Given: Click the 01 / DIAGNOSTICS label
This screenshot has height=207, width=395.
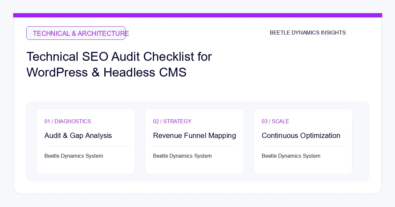Looking at the screenshot, I should tap(68, 122).
